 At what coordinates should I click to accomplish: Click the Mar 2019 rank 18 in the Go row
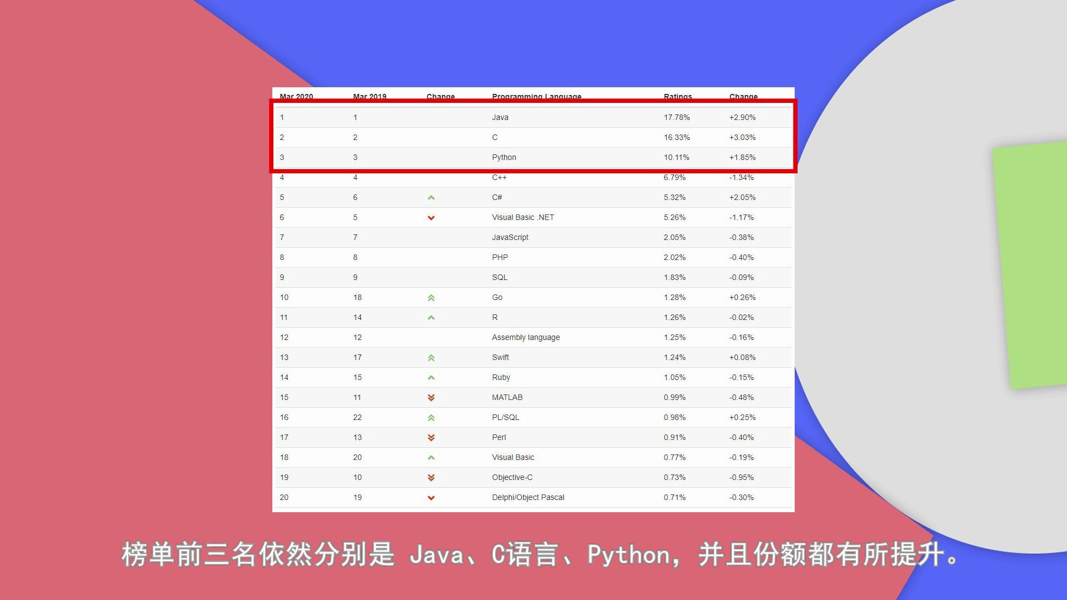[357, 297]
